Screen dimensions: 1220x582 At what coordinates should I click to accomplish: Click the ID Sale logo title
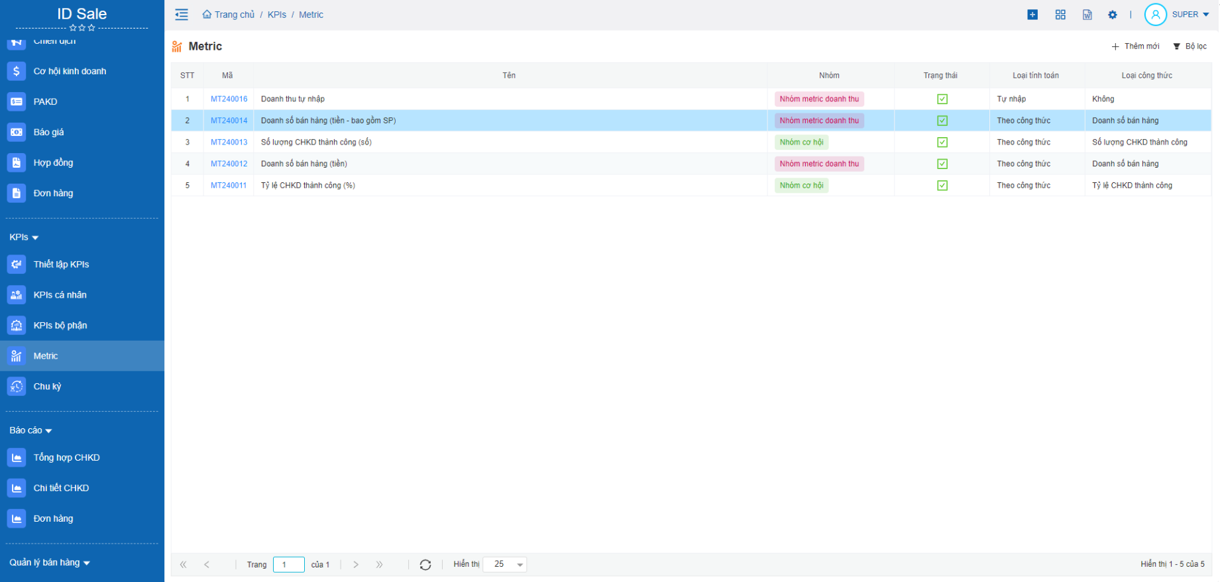(82, 14)
